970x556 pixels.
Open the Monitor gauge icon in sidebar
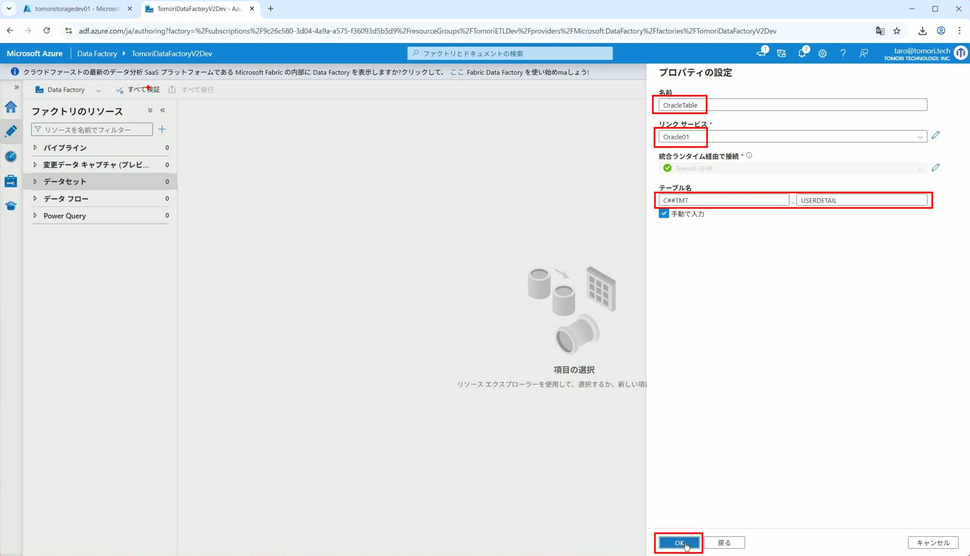pyautogui.click(x=11, y=156)
